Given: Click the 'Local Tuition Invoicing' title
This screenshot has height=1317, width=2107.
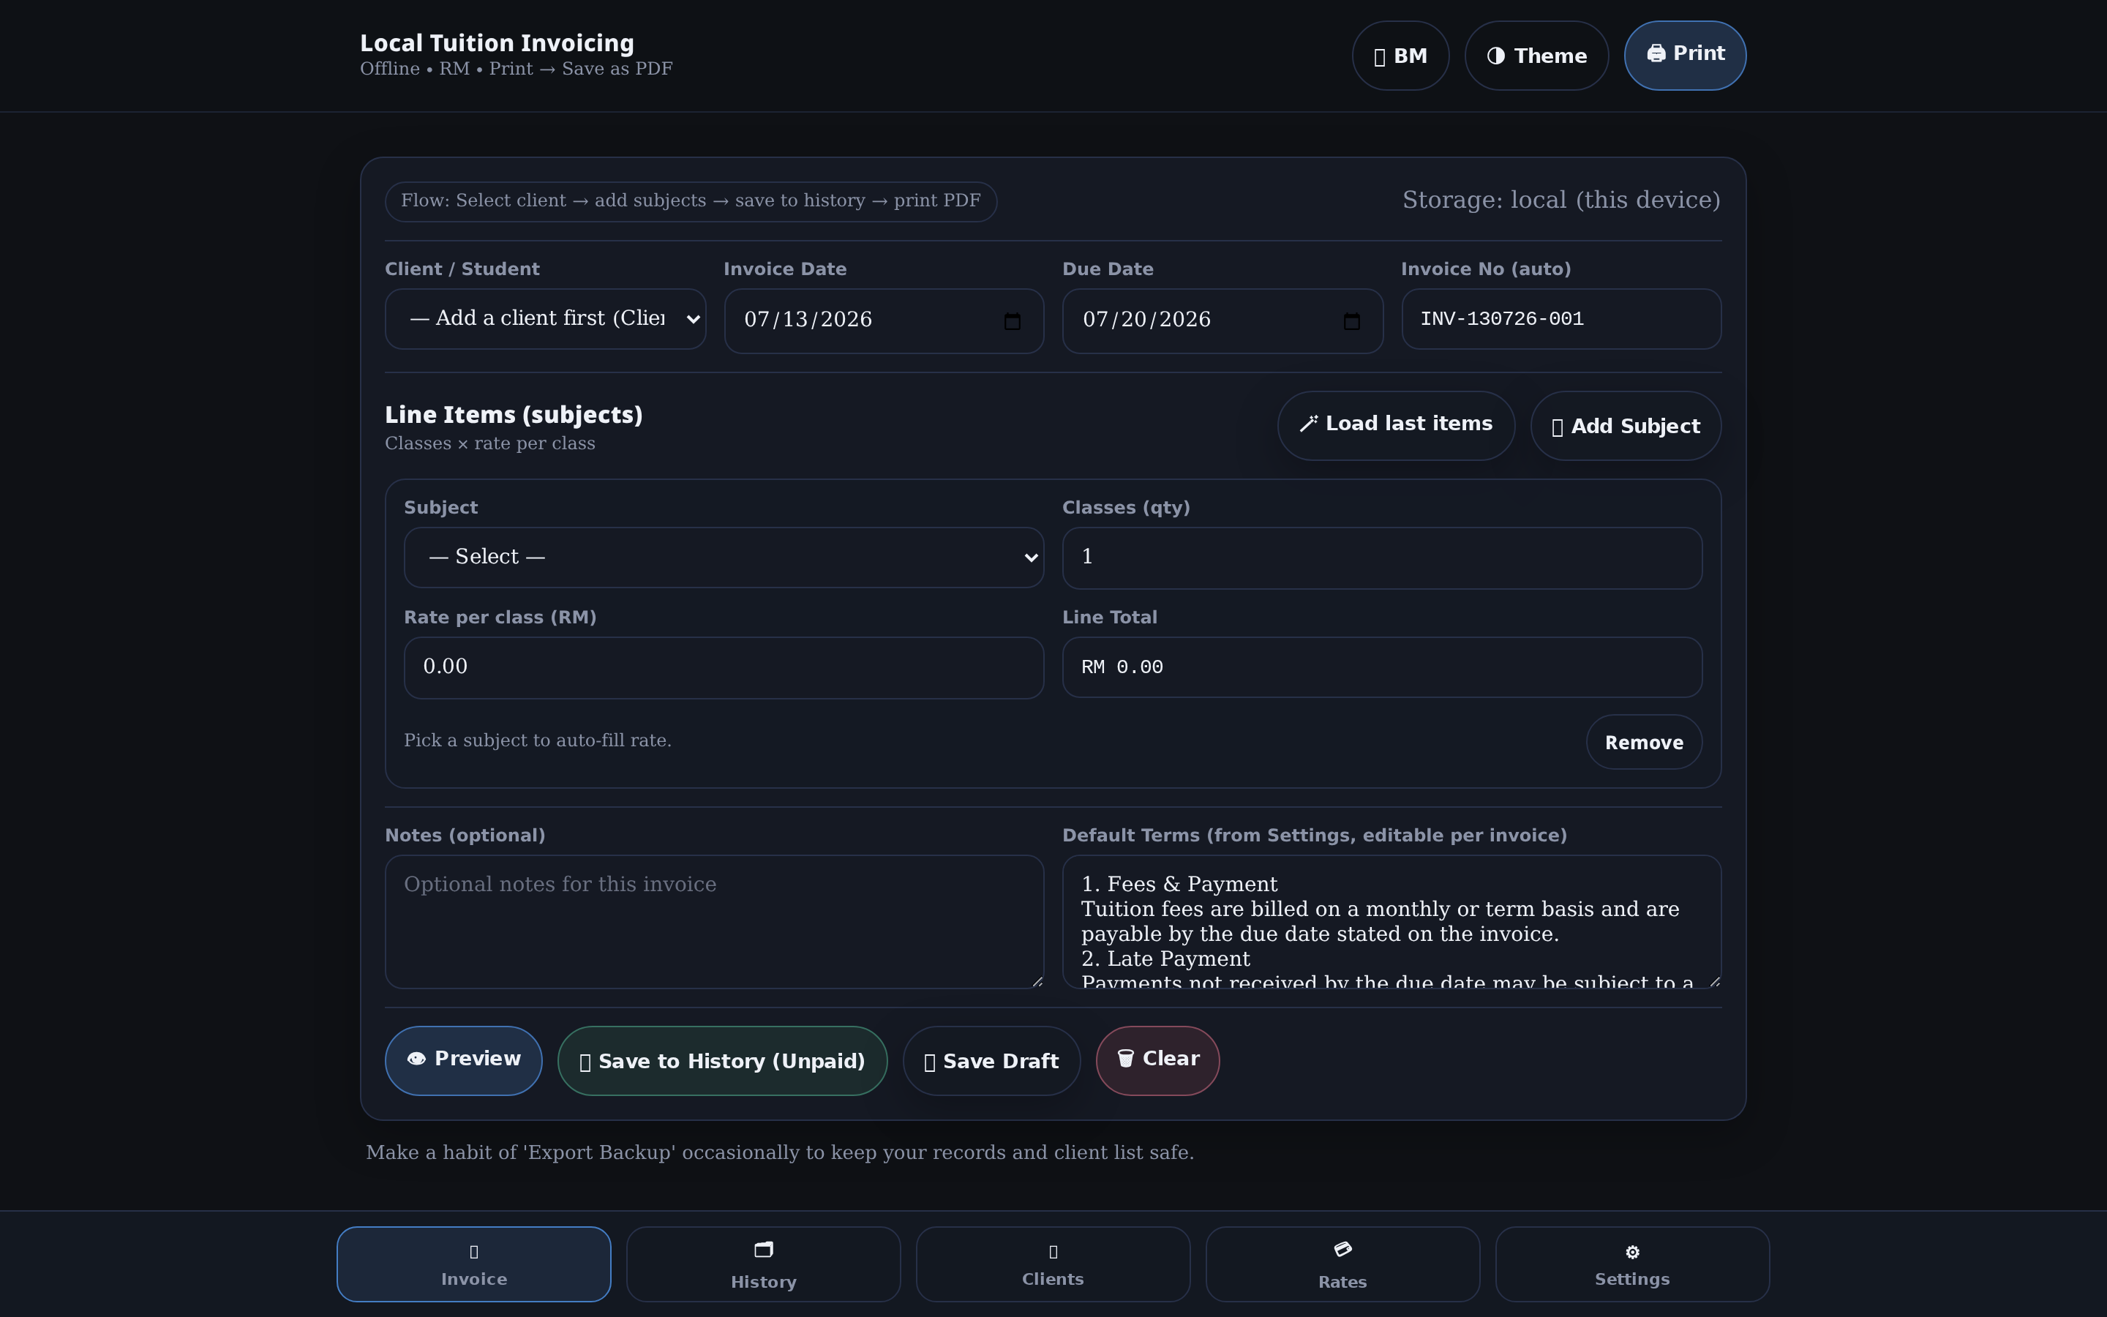Looking at the screenshot, I should click(x=497, y=42).
